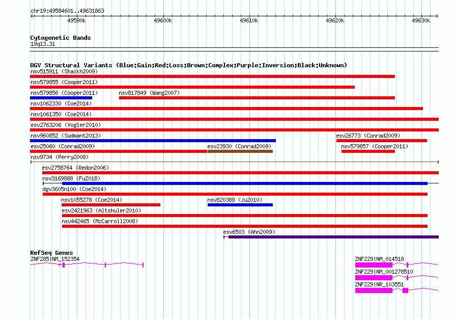This screenshot has height=319, width=453.
Task: Click the ZNF229|NM_001278510 gene label
Action: 384,272
